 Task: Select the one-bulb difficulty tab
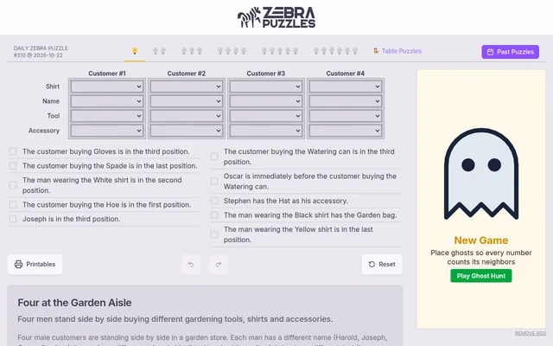click(135, 51)
